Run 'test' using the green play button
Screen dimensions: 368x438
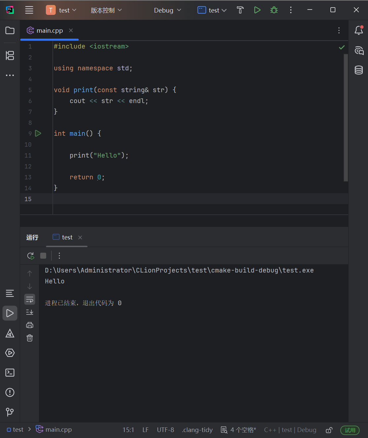pyautogui.click(x=257, y=10)
